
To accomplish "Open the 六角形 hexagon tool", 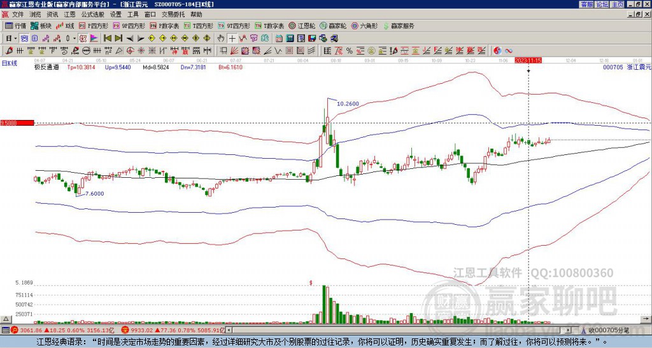I will (364, 25).
